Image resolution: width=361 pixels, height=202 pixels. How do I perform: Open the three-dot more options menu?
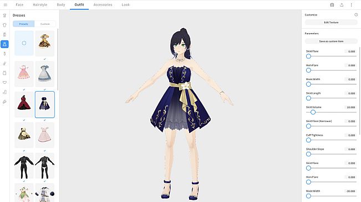pos(352,5)
